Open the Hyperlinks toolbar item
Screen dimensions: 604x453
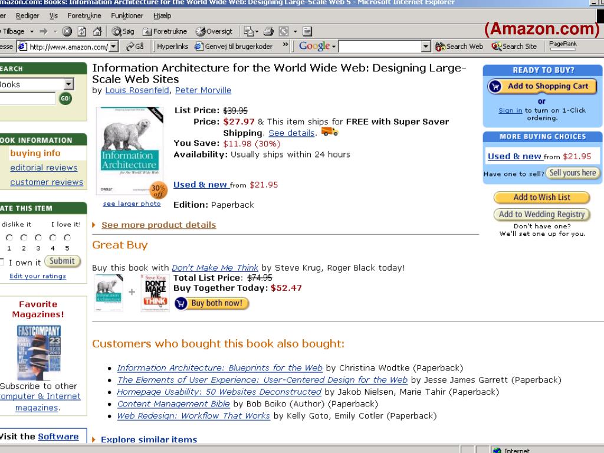point(173,47)
